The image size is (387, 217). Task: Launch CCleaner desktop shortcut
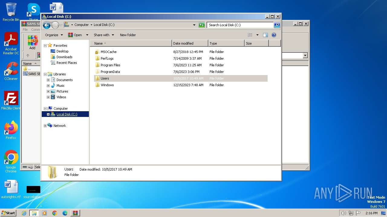(11, 71)
